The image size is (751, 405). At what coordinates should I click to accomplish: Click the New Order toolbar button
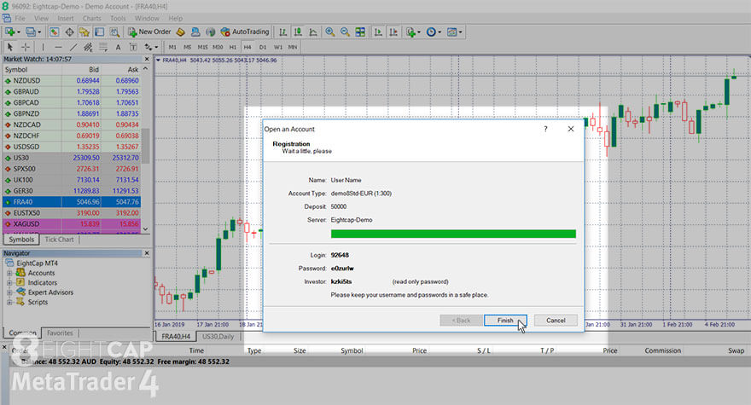point(149,32)
